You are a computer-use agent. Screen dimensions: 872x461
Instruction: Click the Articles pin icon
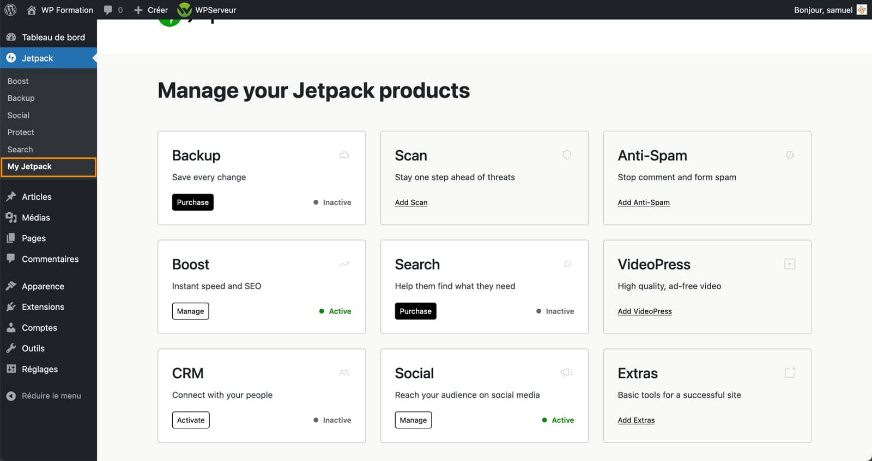coord(11,196)
